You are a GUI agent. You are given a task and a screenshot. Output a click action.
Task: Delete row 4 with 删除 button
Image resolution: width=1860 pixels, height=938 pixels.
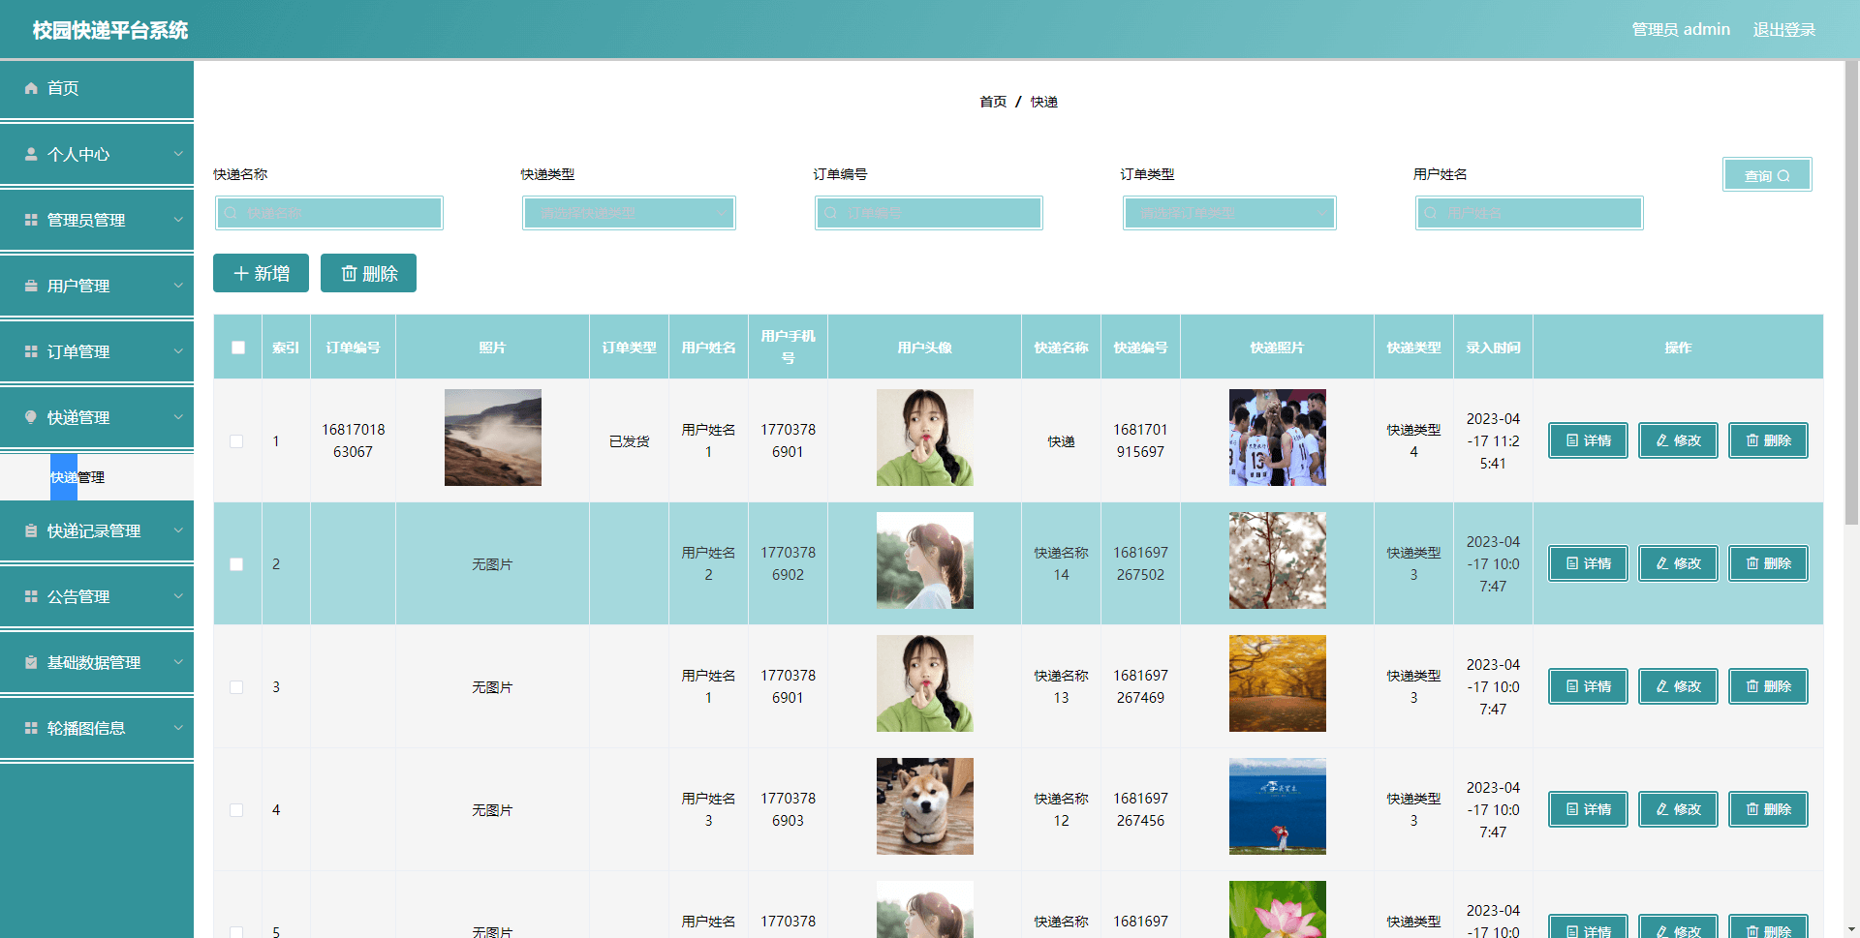[1768, 809]
